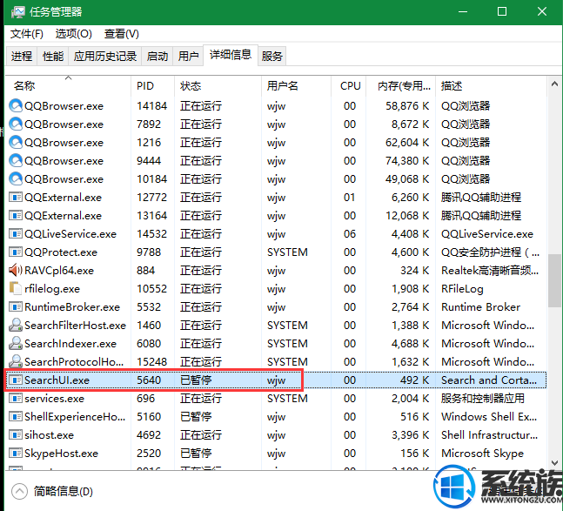Image resolution: width=563 pixels, height=511 pixels.
Task: Click the QQExternal.exe icon for PID 12772
Action: (x=16, y=197)
